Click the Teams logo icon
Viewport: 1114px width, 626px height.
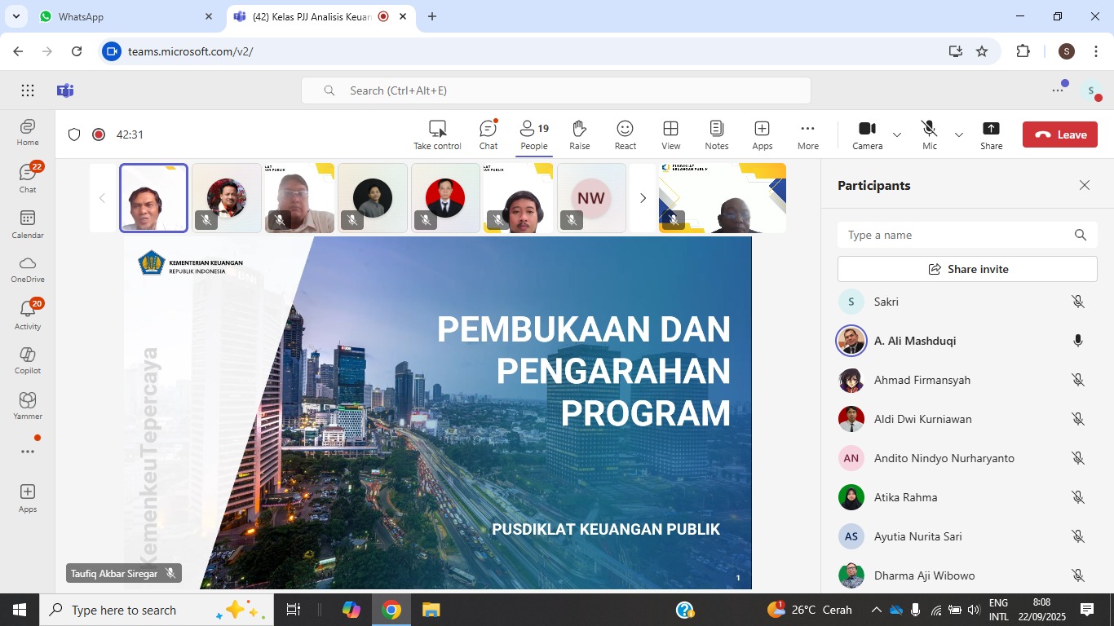point(65,90)
